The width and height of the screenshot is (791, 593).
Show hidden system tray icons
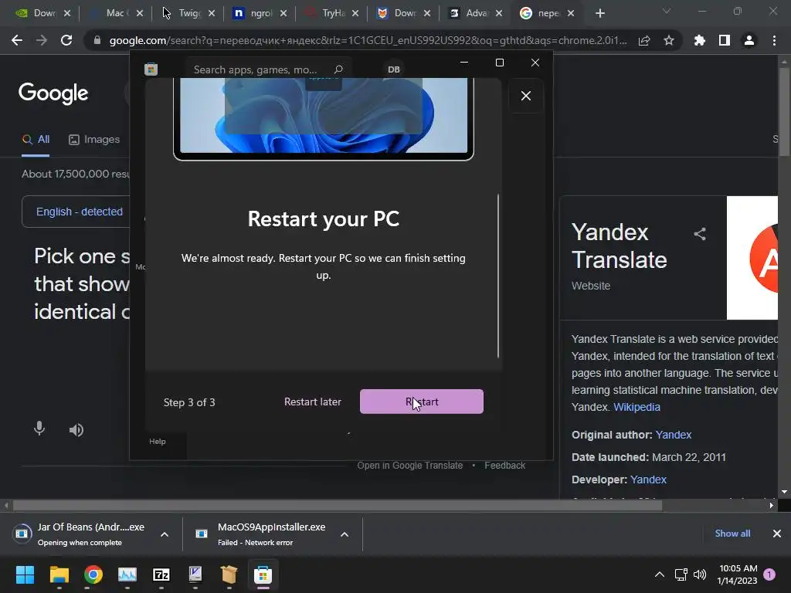pyautogui.click(x=660, y=574)
